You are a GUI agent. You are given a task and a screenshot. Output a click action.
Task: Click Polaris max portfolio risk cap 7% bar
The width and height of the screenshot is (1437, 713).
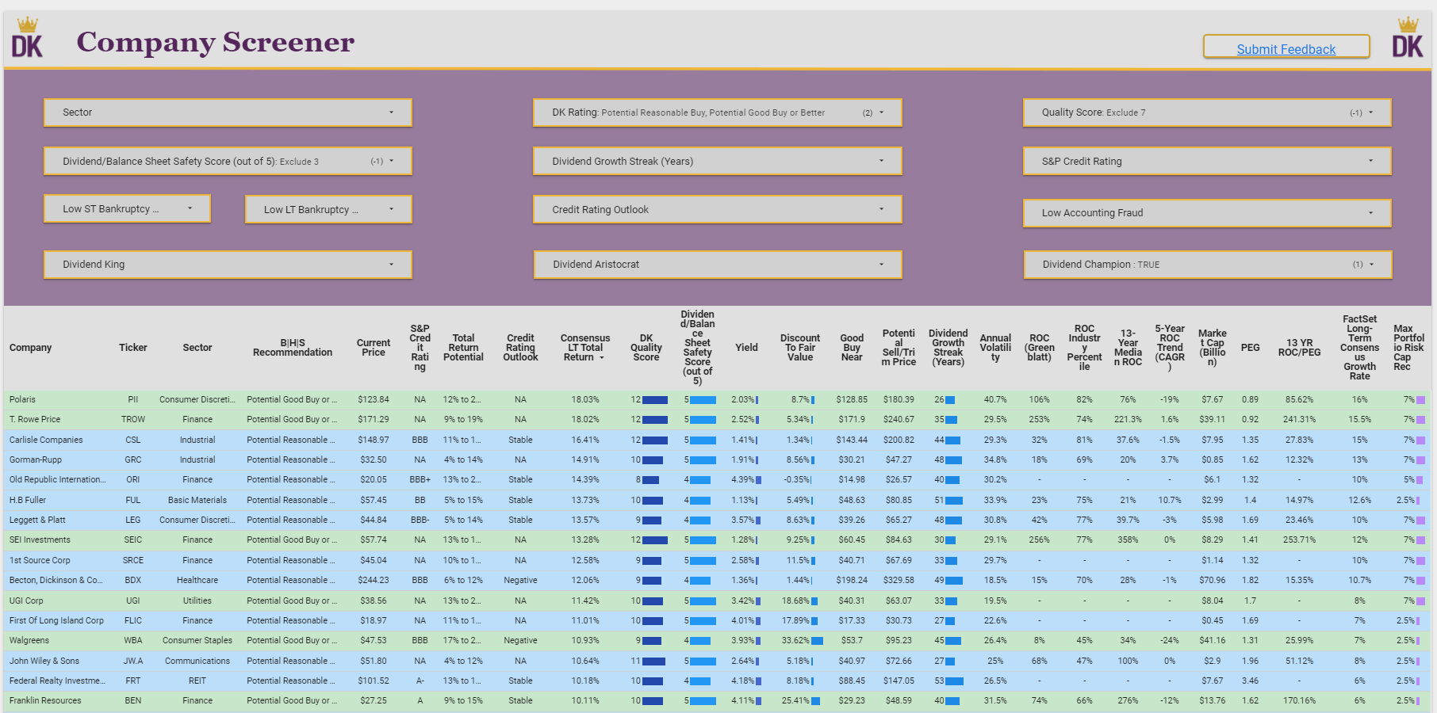tap(1420, 400)
